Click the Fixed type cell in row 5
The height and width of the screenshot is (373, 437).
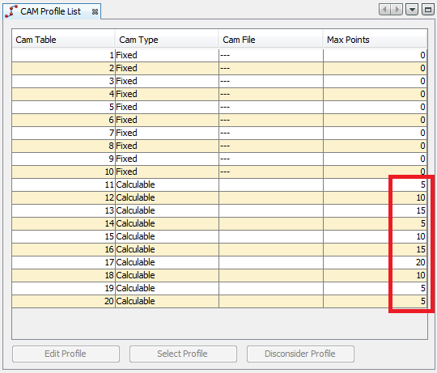[x=167, y=107]
